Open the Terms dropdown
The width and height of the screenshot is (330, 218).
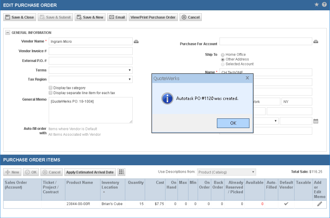point(129,70)
